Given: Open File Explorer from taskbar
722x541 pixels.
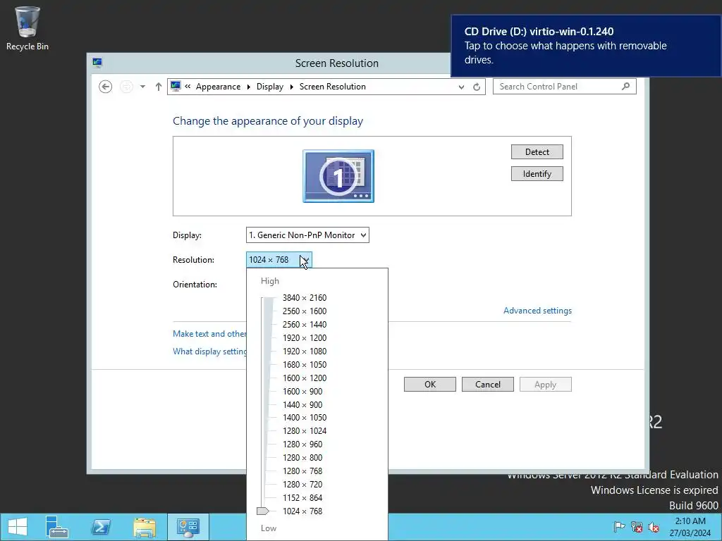Looking at the screenshot, I should click(x=145, y=527).
